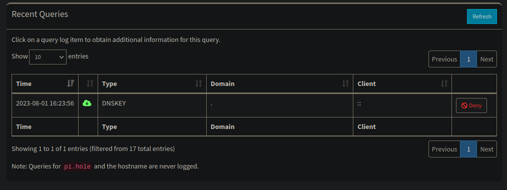Click the :: client cell
Image resolution: width=507 pixels, height=190 pixels.
[402, 105]
